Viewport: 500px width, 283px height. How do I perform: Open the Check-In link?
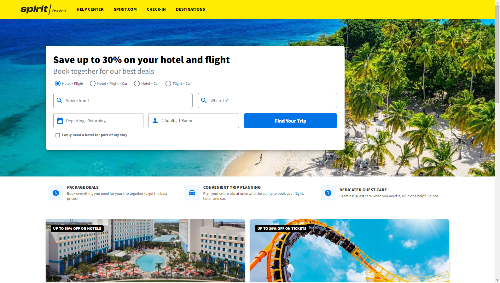click(x=156, y=9)
